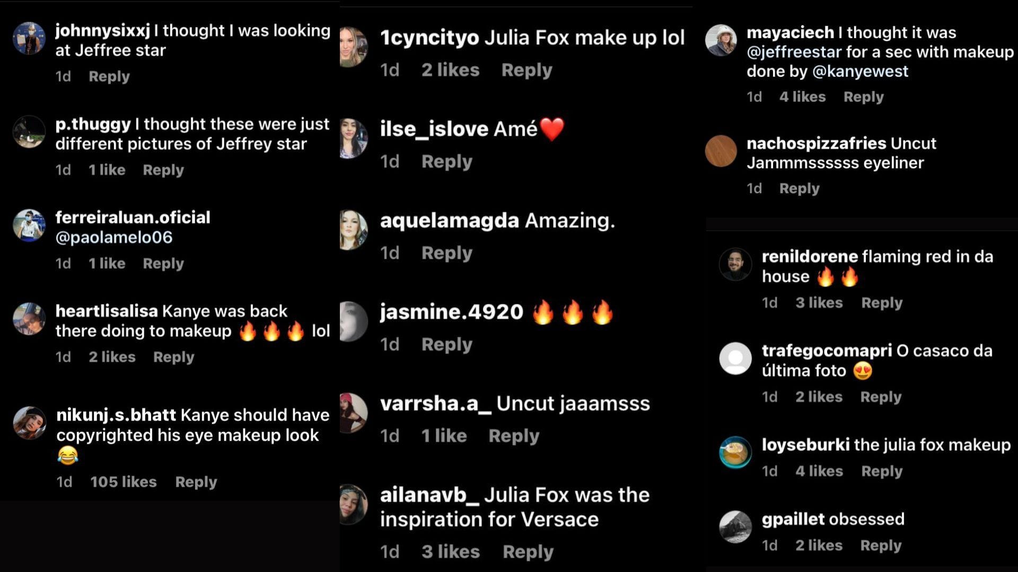Screen dimensions: 1018x572
Task: Open loyseburki's profile picture
Action: [735, 452]
